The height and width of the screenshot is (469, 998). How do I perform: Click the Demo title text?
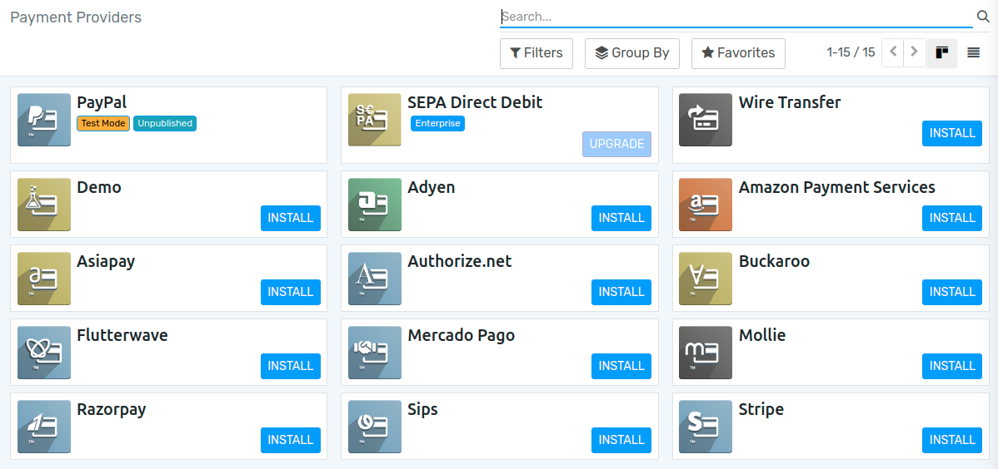pos(99,187)
